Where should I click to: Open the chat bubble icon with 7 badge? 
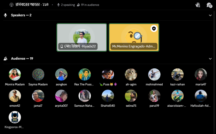209,5
